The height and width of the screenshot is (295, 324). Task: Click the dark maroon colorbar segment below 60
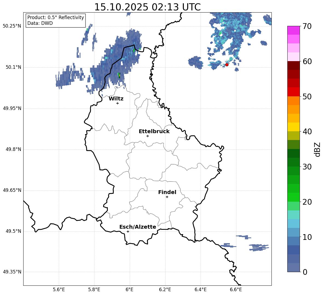pyautogui.click(x=294, y=65)
